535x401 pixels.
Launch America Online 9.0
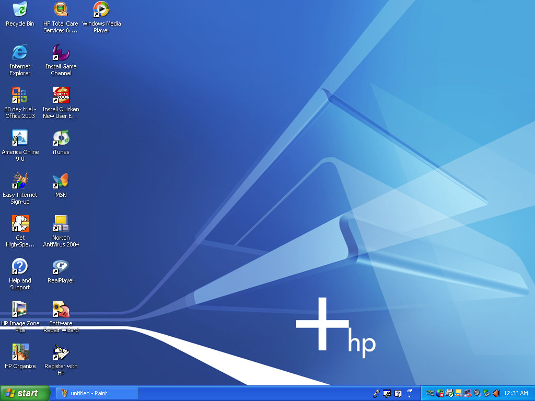point(20,138)
